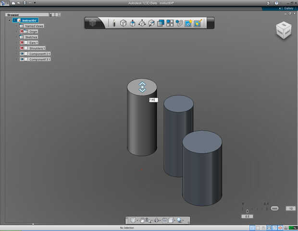
Task: Click the extrude distance arrow manipulator on cylinder
Action: (x=142, y=87)
